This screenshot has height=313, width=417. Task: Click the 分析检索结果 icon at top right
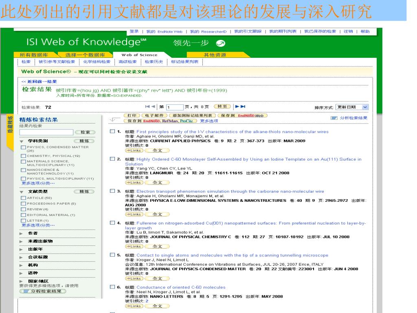[334, 118]
